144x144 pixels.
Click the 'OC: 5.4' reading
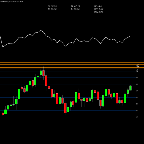click(x=98, y=6)
